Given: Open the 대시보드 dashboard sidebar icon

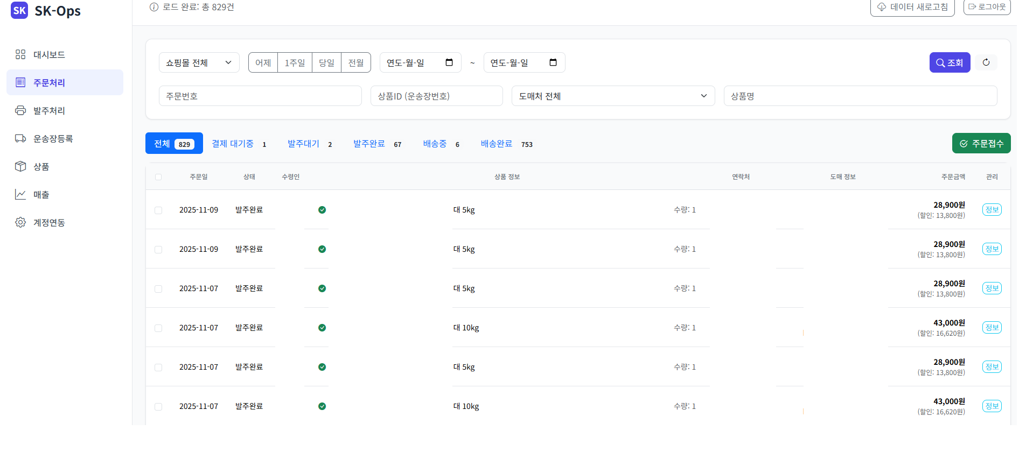Looking at the screenshot, I should click(x=20, y=54).
